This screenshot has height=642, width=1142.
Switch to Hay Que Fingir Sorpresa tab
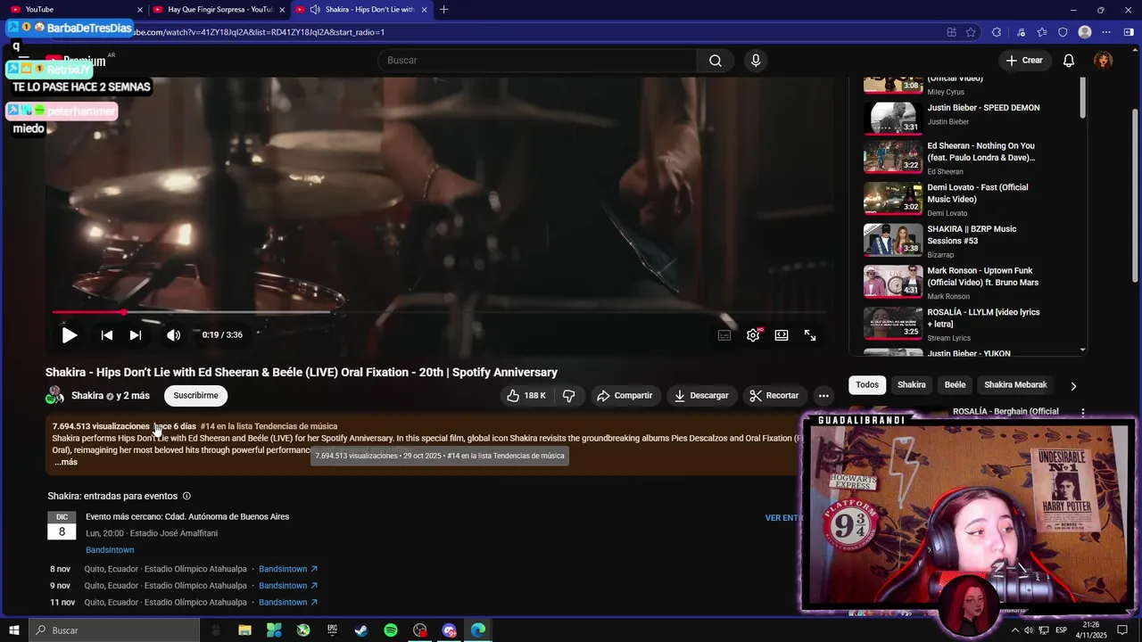pyautogui.click(x=219, y=10)
